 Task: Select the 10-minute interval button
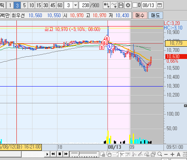[31, 5]
